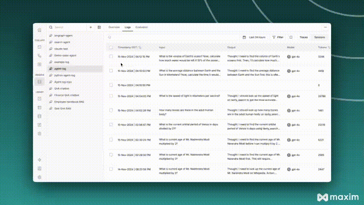Check the 14-Nov-2024 log row checkbox
Screen dimensions: 364x205
point(111,169)
